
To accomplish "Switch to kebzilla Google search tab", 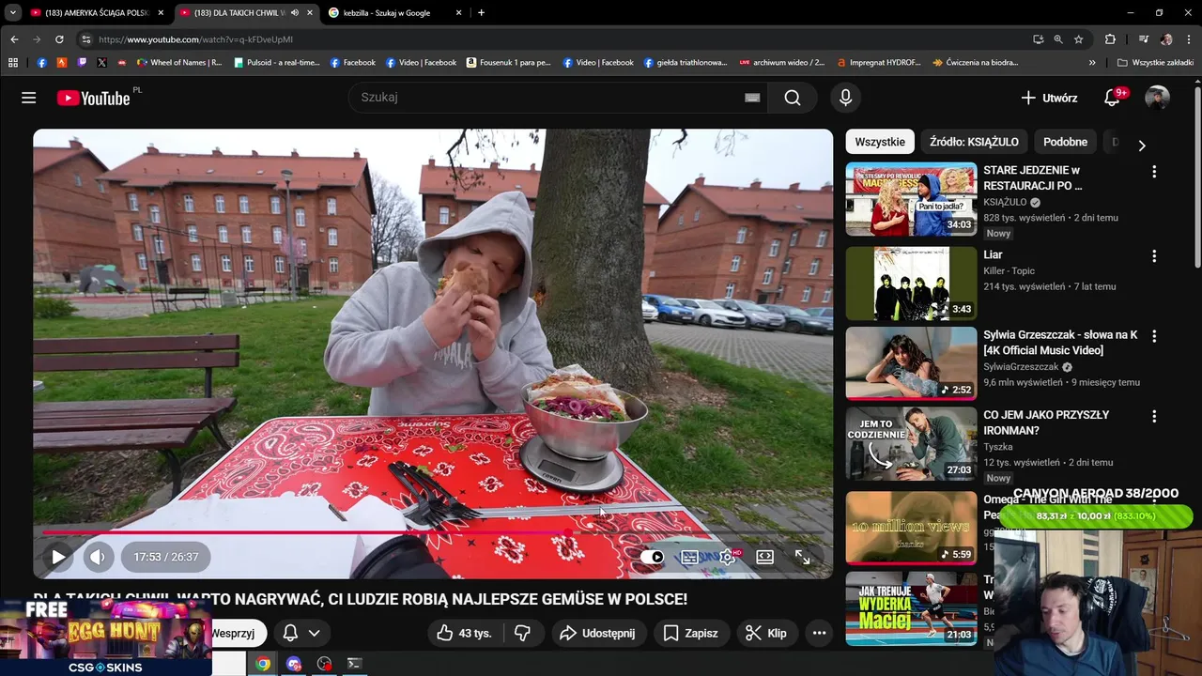I will point(394,13).
